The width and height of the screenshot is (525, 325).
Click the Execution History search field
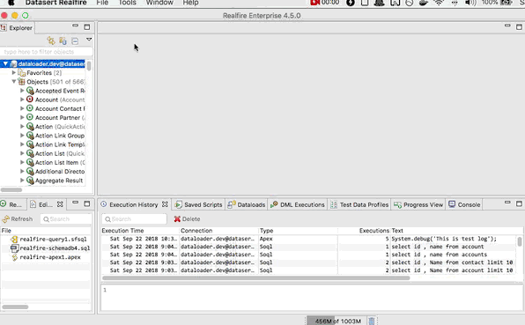(134, 219)
